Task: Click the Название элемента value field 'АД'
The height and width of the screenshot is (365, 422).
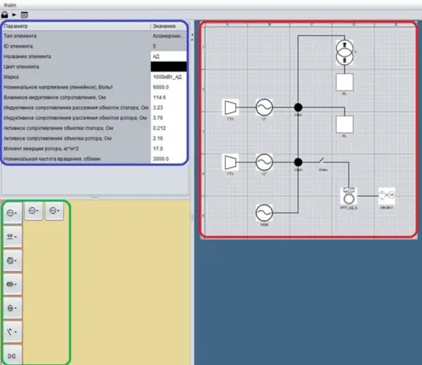Action: (168, 57)
